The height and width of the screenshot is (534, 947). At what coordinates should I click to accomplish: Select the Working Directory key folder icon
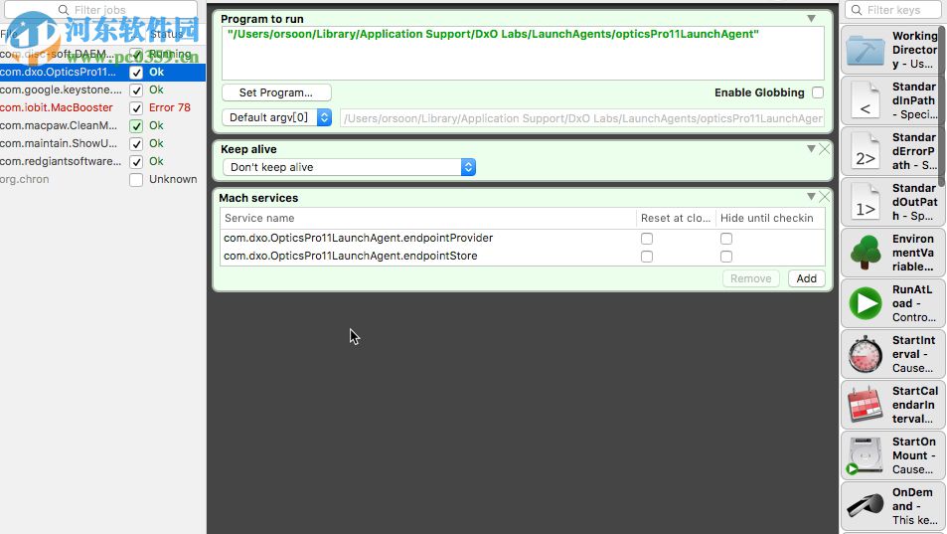(866, 50)
